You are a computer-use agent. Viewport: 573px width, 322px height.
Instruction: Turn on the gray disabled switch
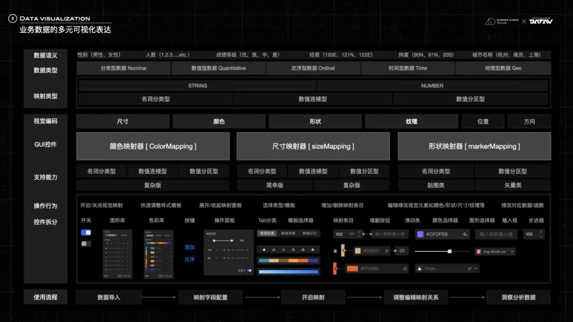click(86, 244)
